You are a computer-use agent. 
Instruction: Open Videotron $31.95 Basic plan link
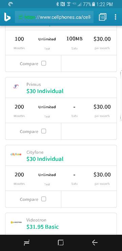pos(43,227)
